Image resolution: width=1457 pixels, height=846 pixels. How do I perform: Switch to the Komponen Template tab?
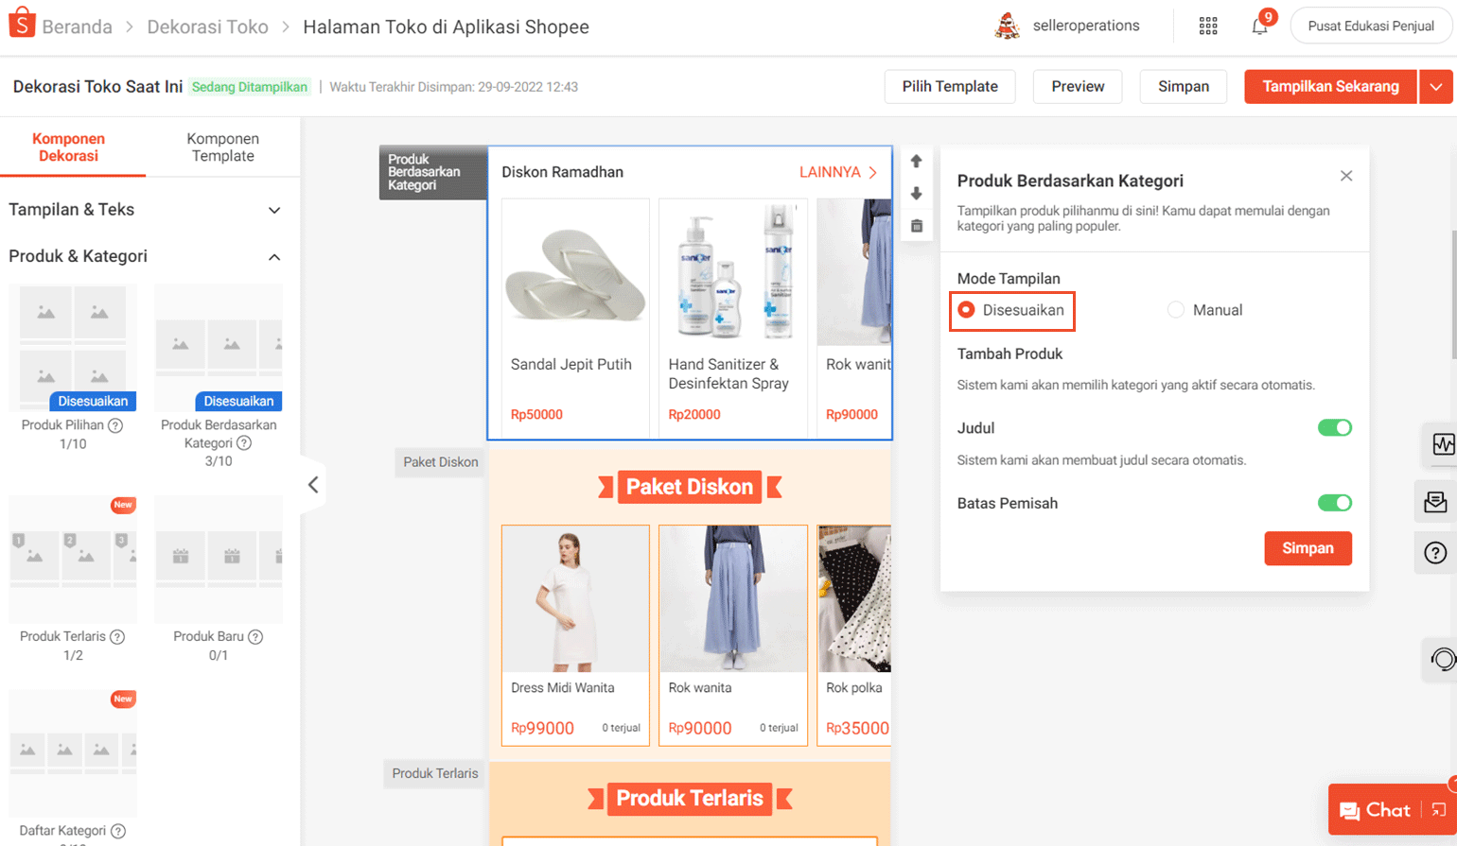pyautogui.click(x=222, y=147)
